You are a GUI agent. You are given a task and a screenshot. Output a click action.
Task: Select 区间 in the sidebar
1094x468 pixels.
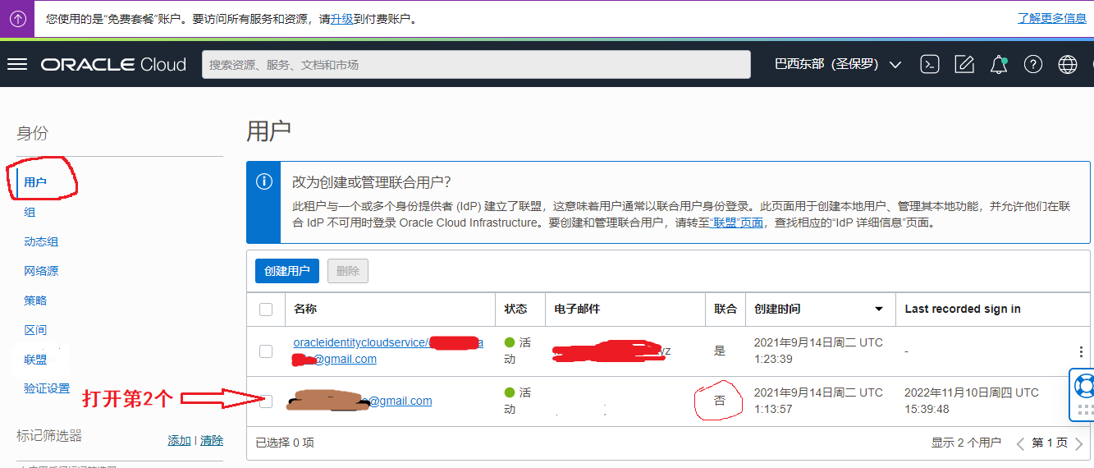point(35,330)
